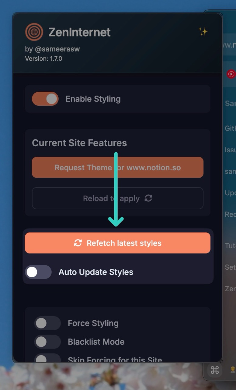Open the @sameerasw author link
The width and height of the screenshot is (236, 390).
point(57,49)
